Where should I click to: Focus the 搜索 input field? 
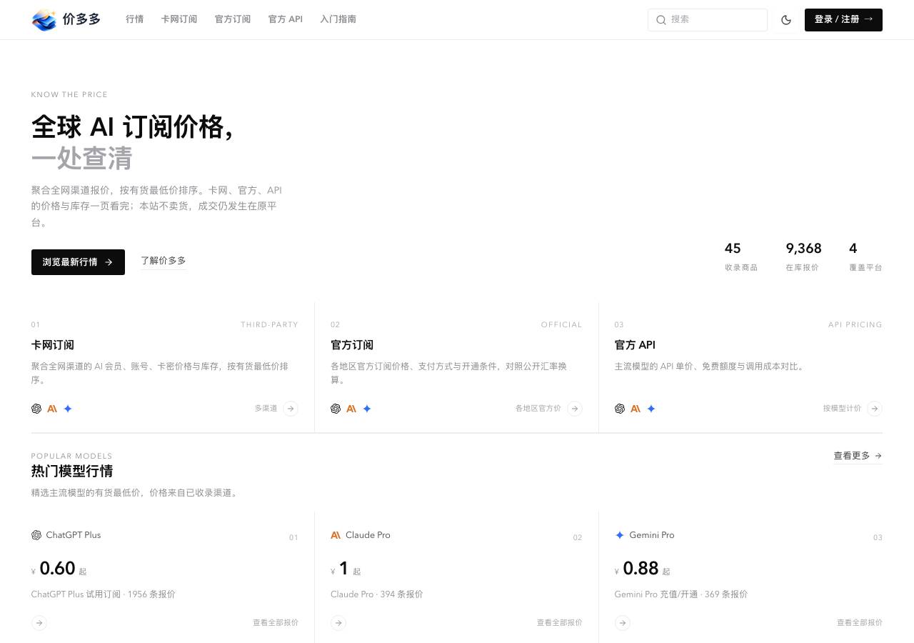(708, 20)
